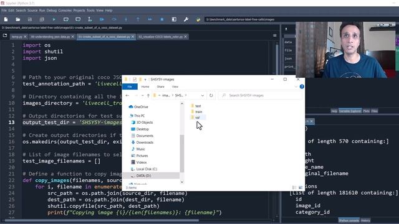Image resolution: width=399 pixels, height=224 pixels.
Task: Open the Help pane tab
Action: pyautogui.click(x=334, y=111)
